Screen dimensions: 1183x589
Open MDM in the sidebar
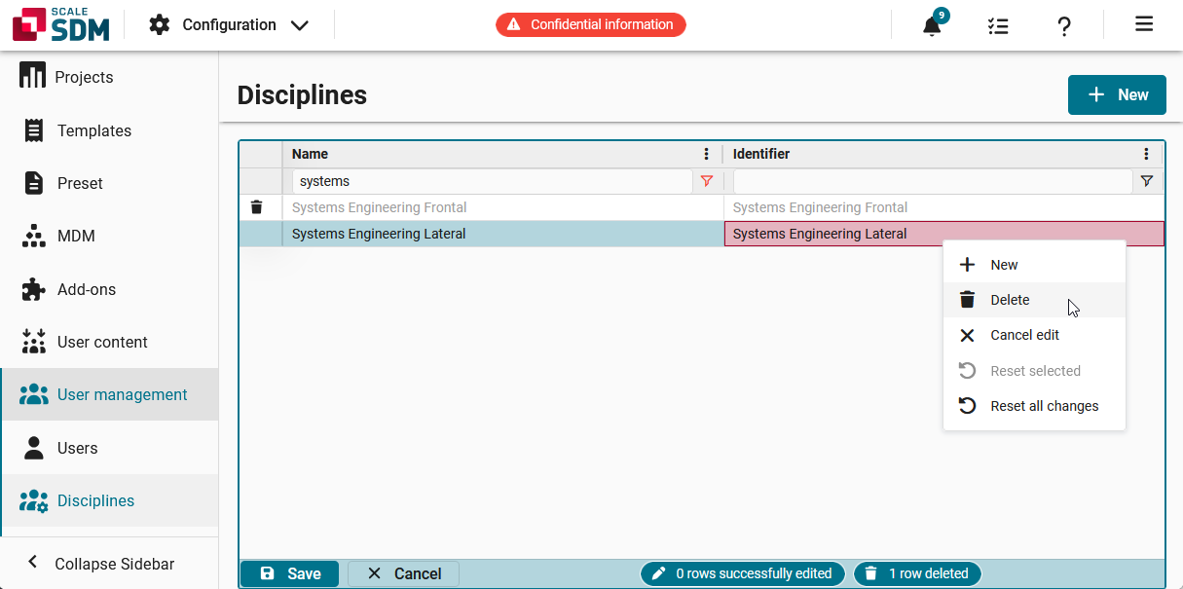[x=109, y=236]
